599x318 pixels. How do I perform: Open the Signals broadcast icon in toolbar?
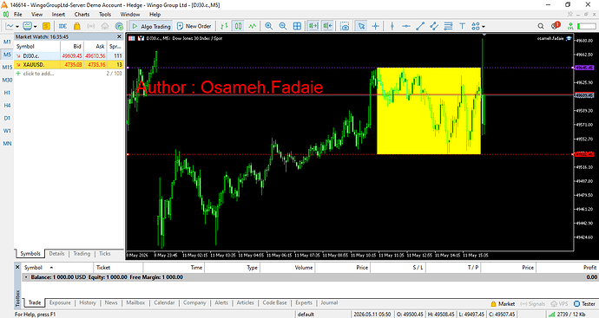coord(90,26)
